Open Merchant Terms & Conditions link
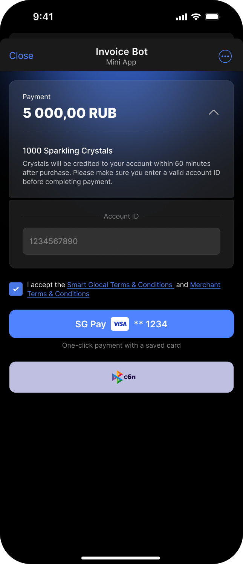The height and width of the screenshot is (564, 243). click(x=205, y=285)
